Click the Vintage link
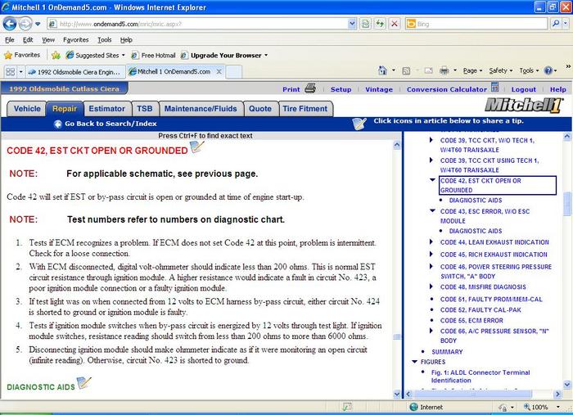This screenshot has height=415, width=573. [x=379, y=89]
